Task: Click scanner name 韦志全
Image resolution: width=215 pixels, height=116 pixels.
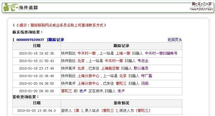Action: (x=143, y=61)
